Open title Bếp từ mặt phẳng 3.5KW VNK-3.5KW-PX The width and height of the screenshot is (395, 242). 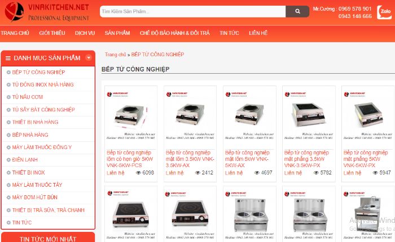click(x=306, y=159)
